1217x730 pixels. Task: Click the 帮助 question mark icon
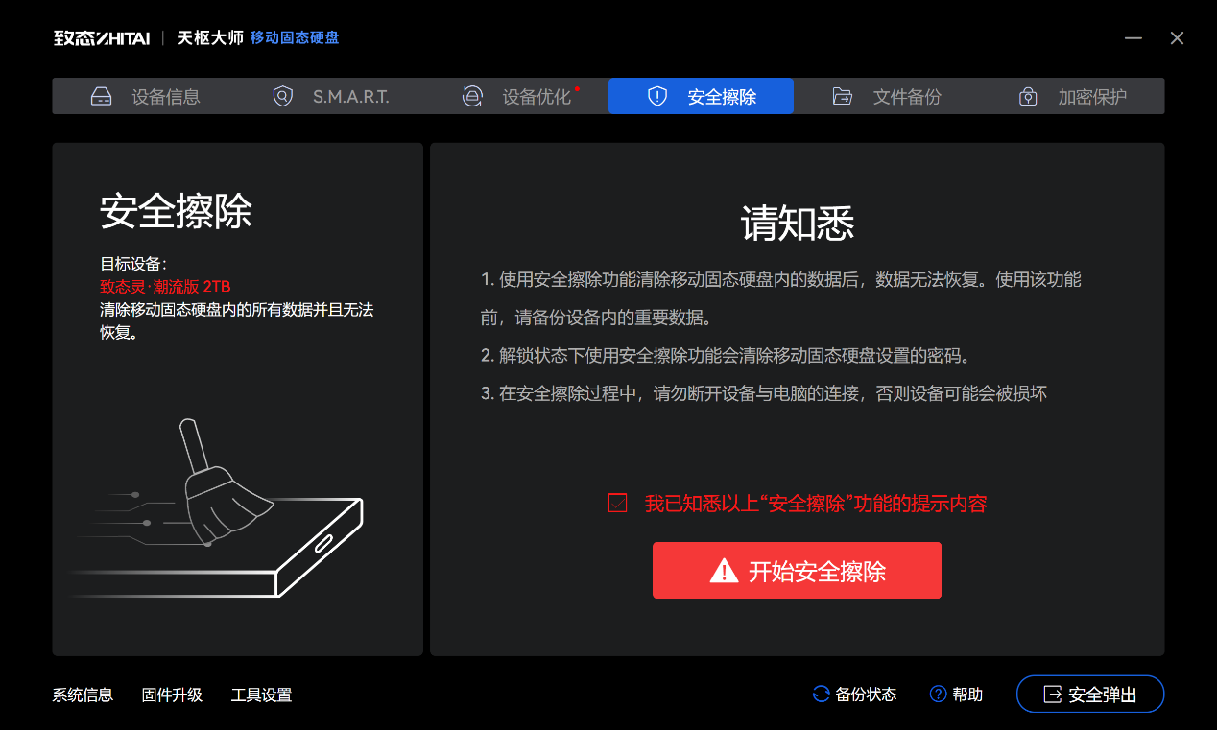point(939,695)
